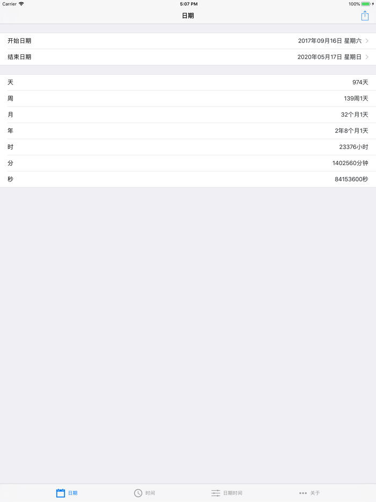Select the 秒 result row showing 84153600秒
This screenshot has height=502, width=376.
click(188, 179)
